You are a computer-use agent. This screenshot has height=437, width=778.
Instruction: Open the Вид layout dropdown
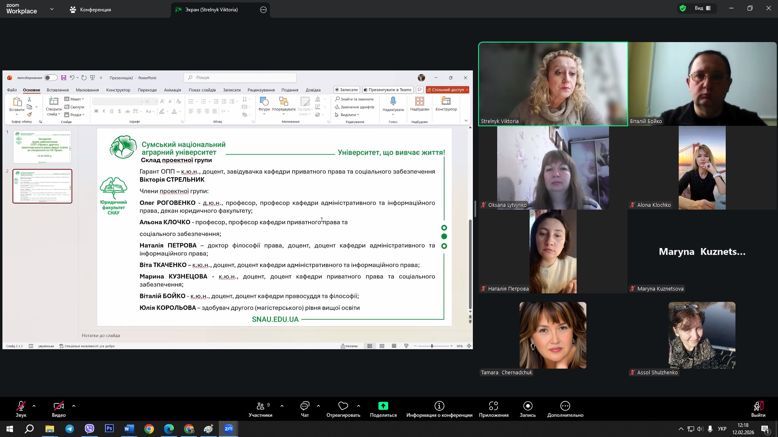[x=703, y=8]
